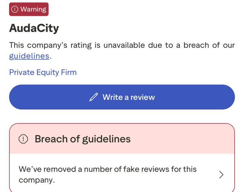Open the Private Equity Firm category link
The image size is (244, 192).
(x=43, y=72)
